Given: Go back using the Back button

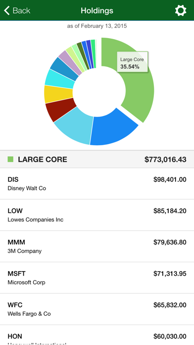Looking at the screenshot, I should 17,10.
